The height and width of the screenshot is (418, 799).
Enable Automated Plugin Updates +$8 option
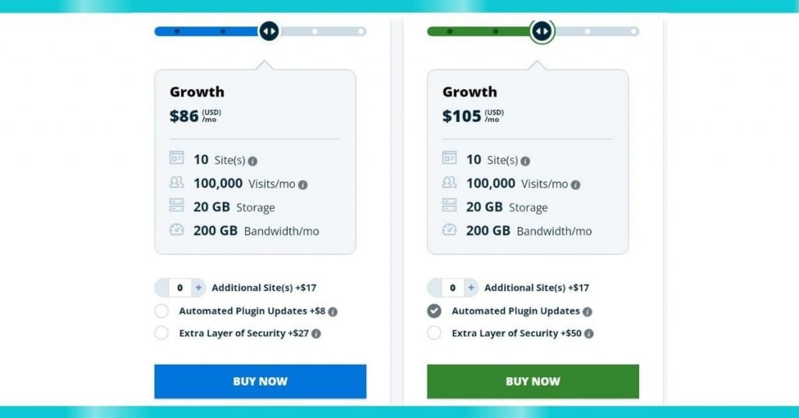click(162, 311)
